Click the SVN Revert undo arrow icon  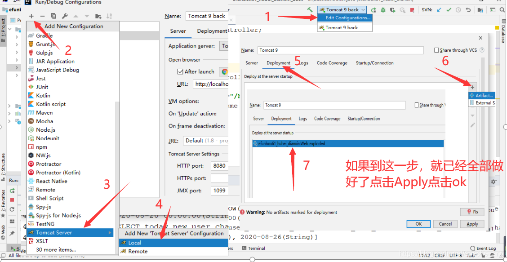468,10
